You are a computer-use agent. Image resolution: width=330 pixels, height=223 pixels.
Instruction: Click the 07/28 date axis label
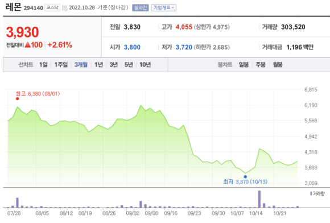(x=14, y=213)
